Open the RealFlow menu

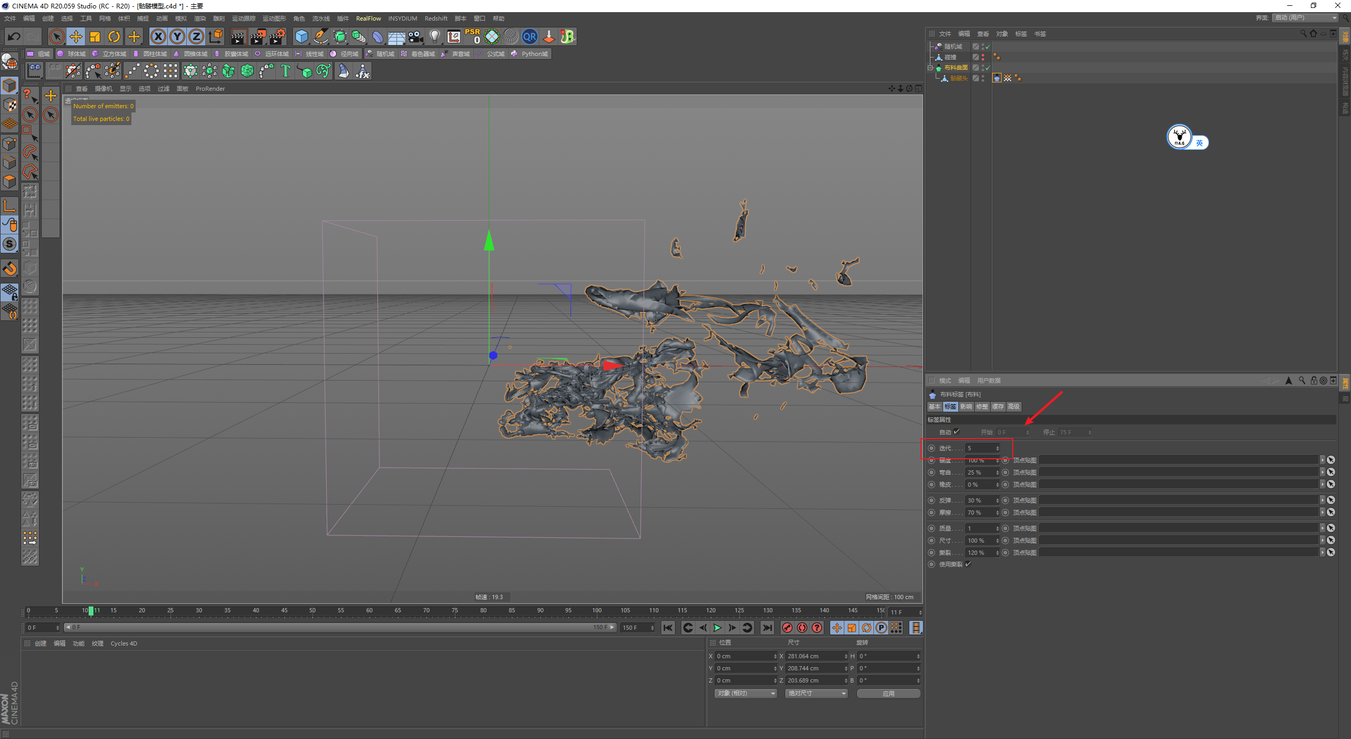point(368,18)
